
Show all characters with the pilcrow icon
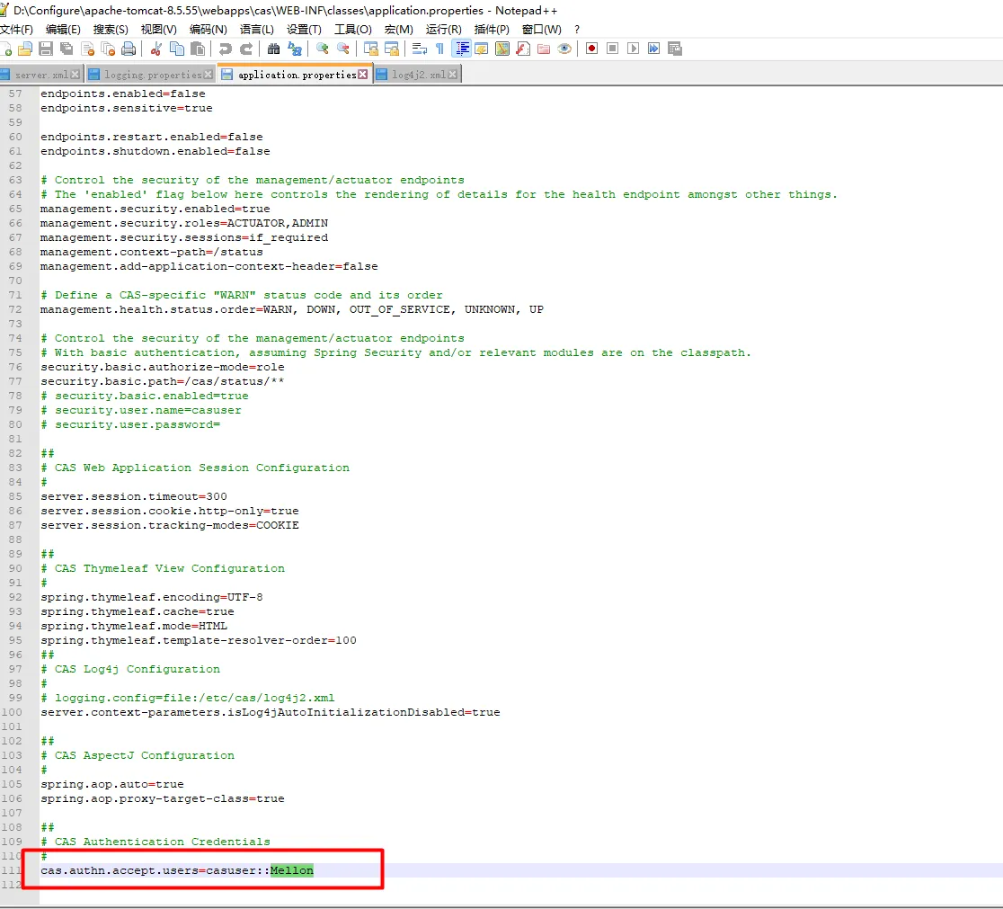point(440,49)
